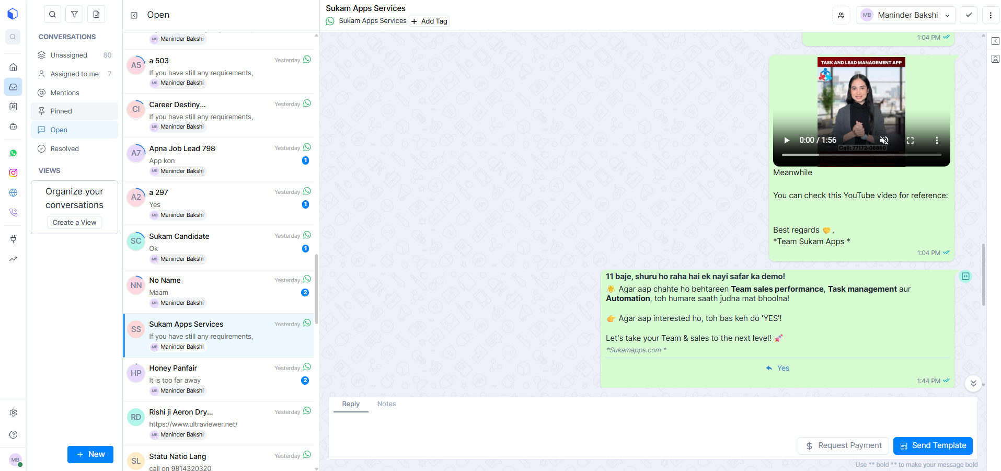This screenshot has height=471, width=1001.
Task: Open the Instagram channel in sidebar
Action: point(13,173)
